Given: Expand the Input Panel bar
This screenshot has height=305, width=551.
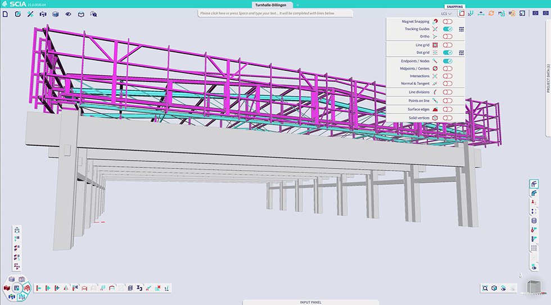Looking at the screenshot, I should (x=311, y=302).
